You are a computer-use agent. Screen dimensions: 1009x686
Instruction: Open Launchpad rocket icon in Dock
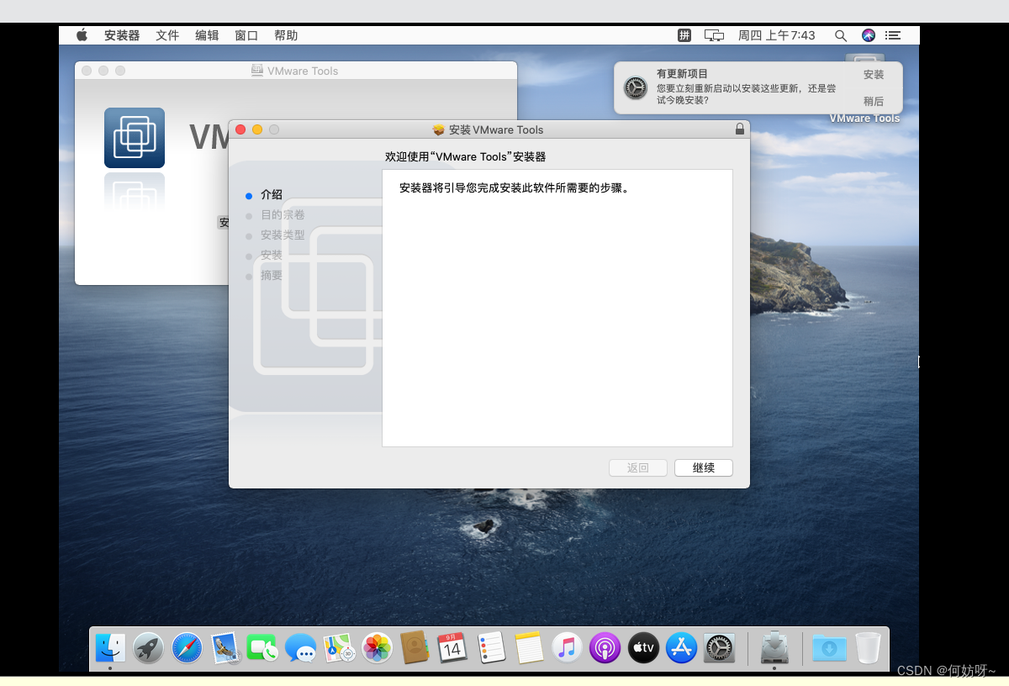click(x=149, y=648)
